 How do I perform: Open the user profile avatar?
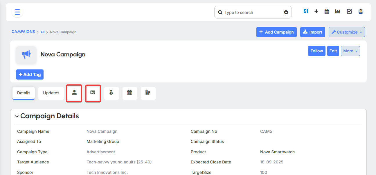click(361, 11)
